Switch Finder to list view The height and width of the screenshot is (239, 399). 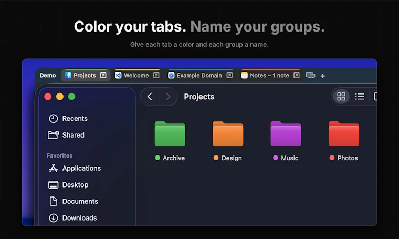tap(360, 97)
